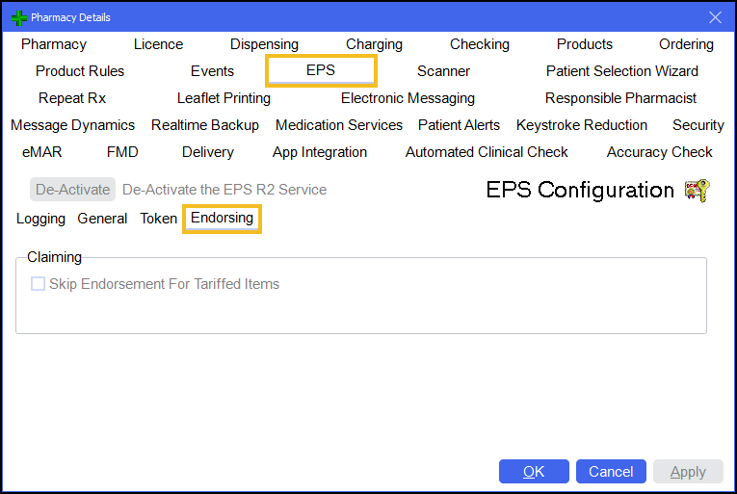Viewport: 737px width, 494px height.
Task: Select the Leaflet Printing tab
Action: point(224,98)
